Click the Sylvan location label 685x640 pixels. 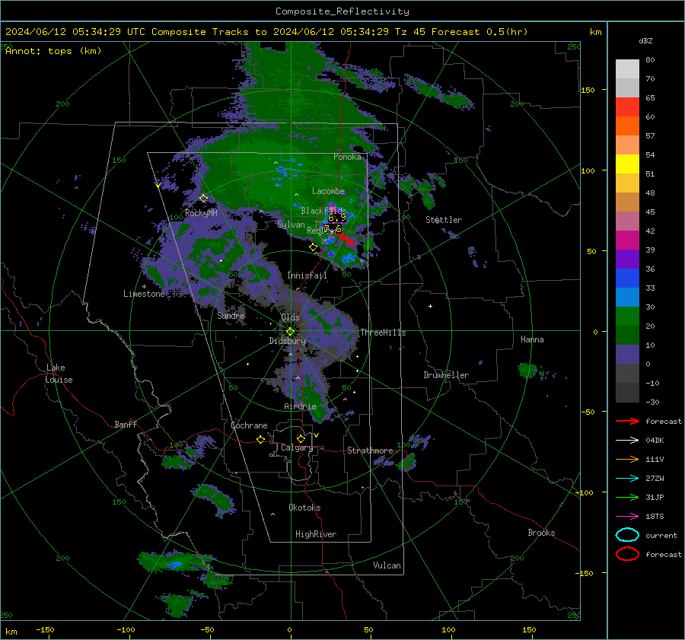tap(291, 224)
